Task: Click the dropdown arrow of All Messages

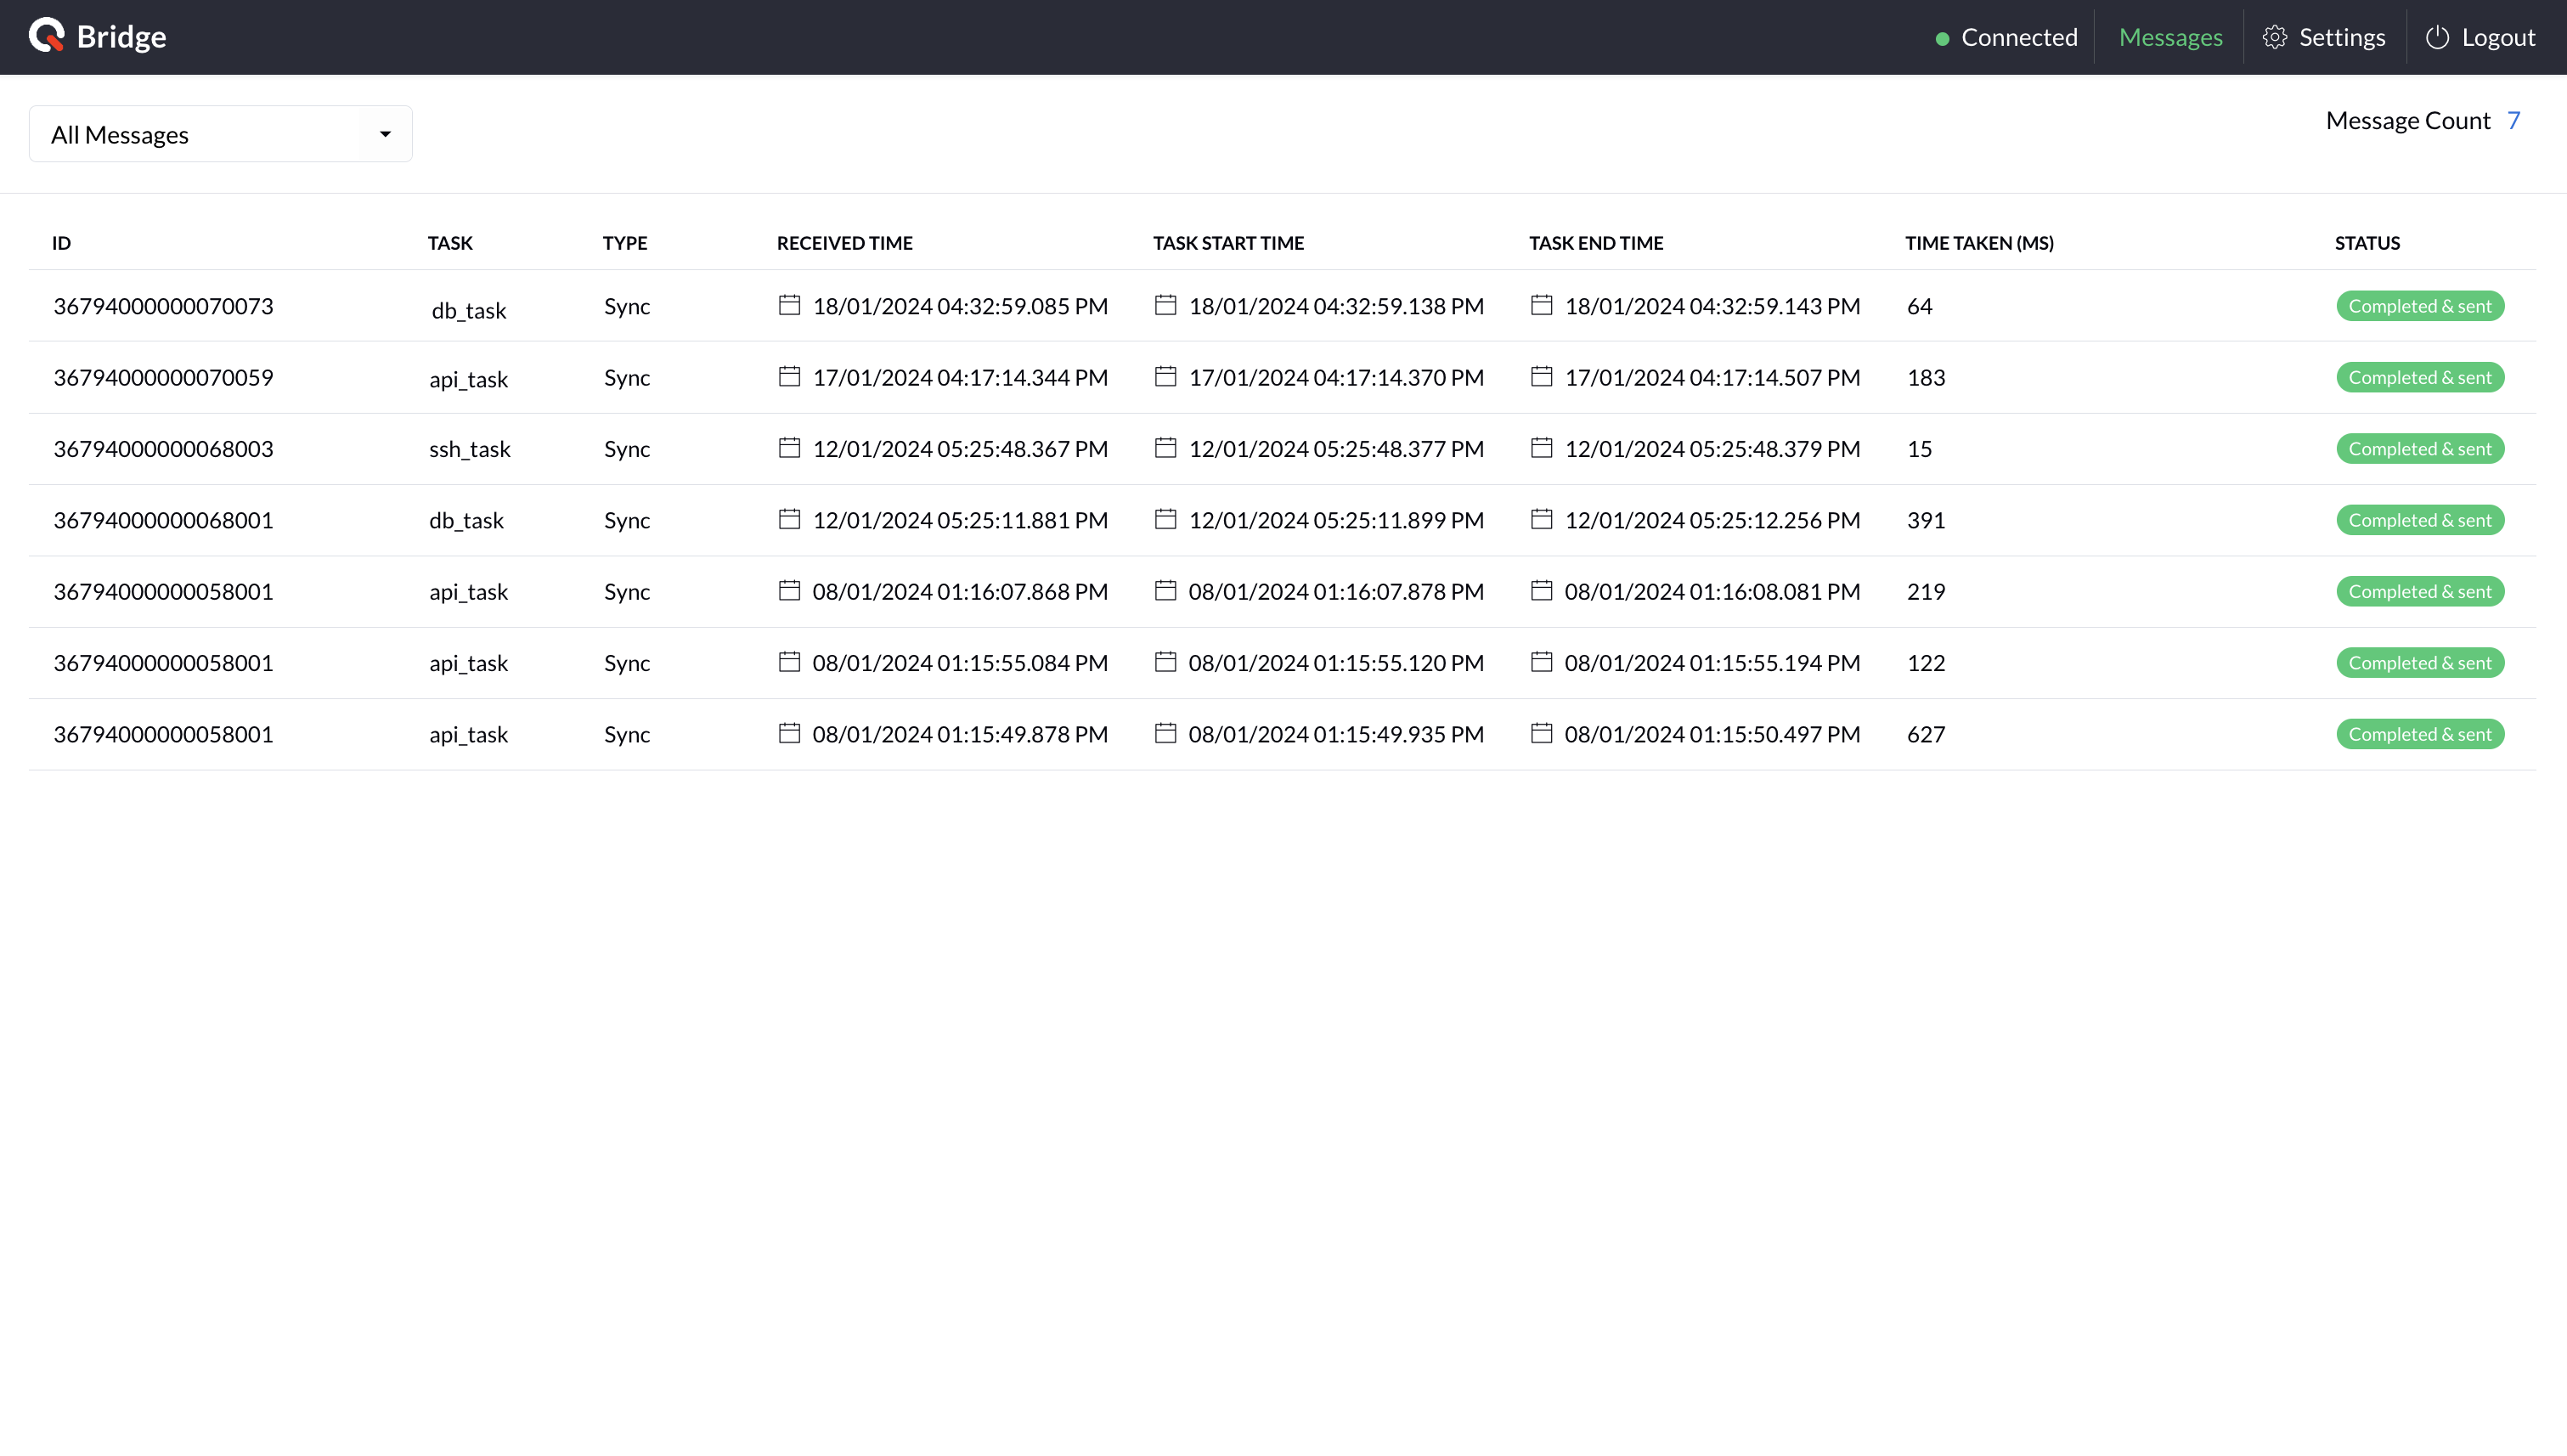Action: point(385,134)
